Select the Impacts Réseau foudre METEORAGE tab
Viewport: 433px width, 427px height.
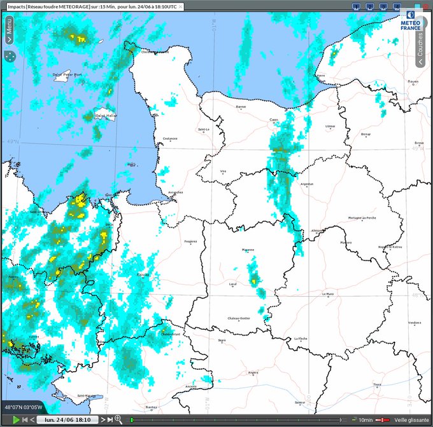pyautogui.click(x=92, y=6)
